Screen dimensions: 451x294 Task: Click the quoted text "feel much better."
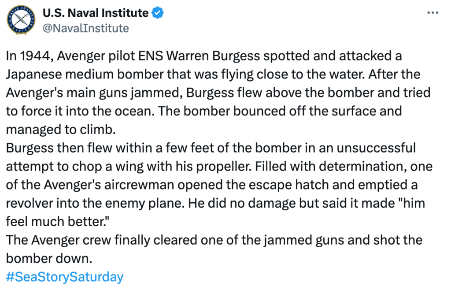[x=57, y=222]
